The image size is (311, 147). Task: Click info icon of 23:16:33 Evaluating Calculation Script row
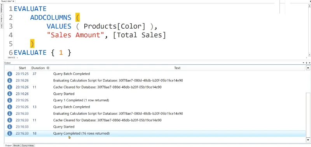tap(9, 114)
